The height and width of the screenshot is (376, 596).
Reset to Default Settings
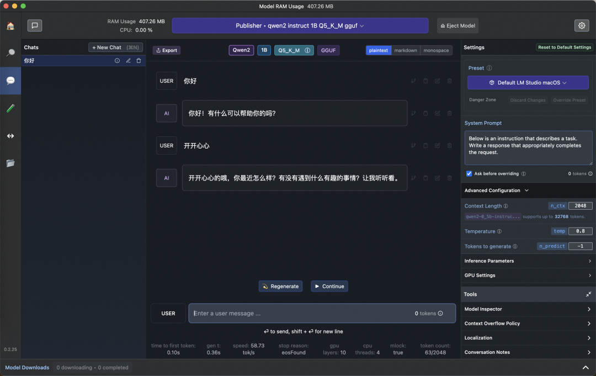(565, 47)
